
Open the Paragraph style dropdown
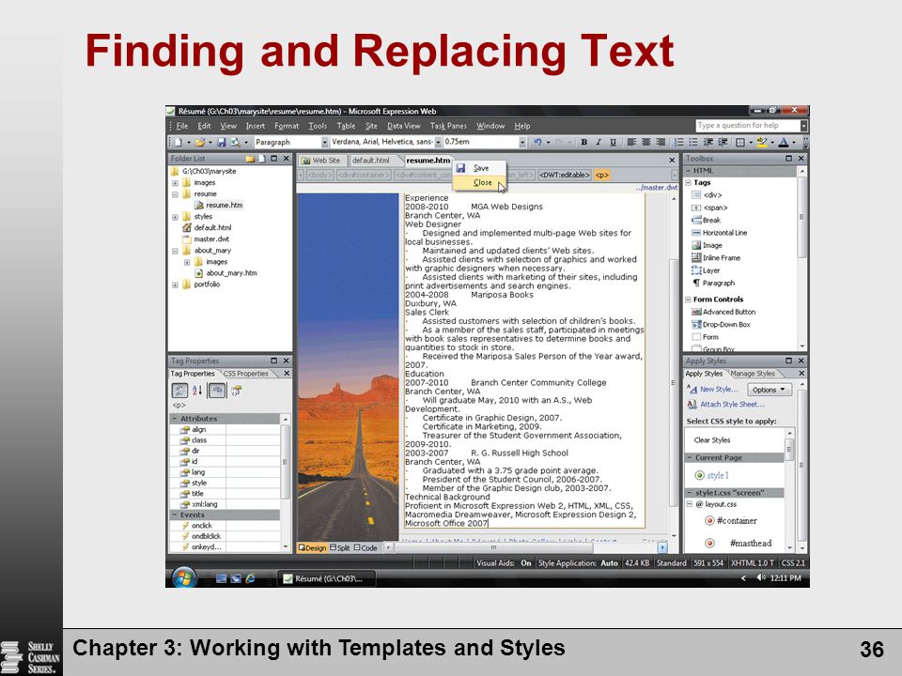tap(324, 142)
